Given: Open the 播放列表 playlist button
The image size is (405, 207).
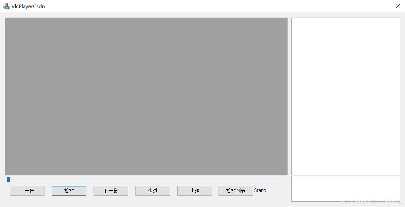Looking at the screenshot, I should tap(236, 191).
